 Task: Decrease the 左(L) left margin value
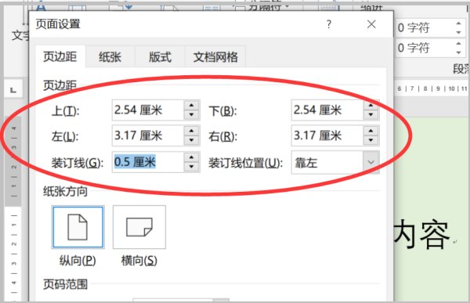[x=192, y=141]
